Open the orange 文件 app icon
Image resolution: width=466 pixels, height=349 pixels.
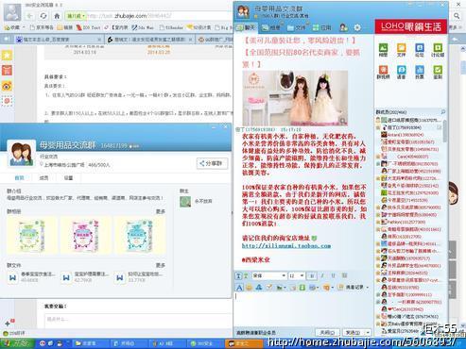(401, 50)
